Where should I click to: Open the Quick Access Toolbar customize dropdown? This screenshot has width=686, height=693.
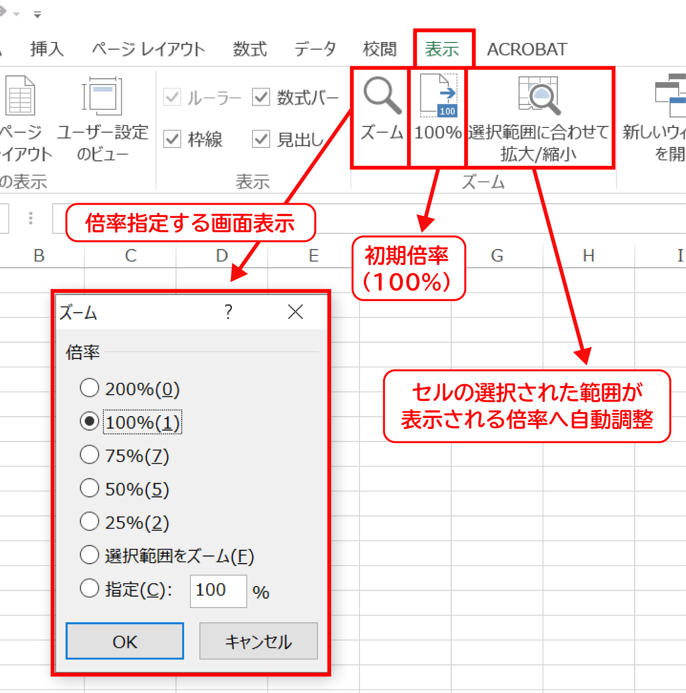coord(38,15)
